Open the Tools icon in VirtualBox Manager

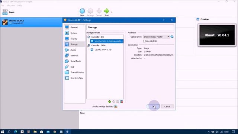click(x=5, y=12)
